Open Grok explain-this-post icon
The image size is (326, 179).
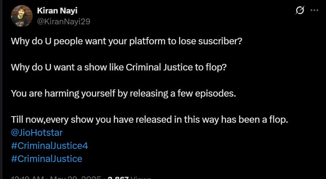(299, 10)
